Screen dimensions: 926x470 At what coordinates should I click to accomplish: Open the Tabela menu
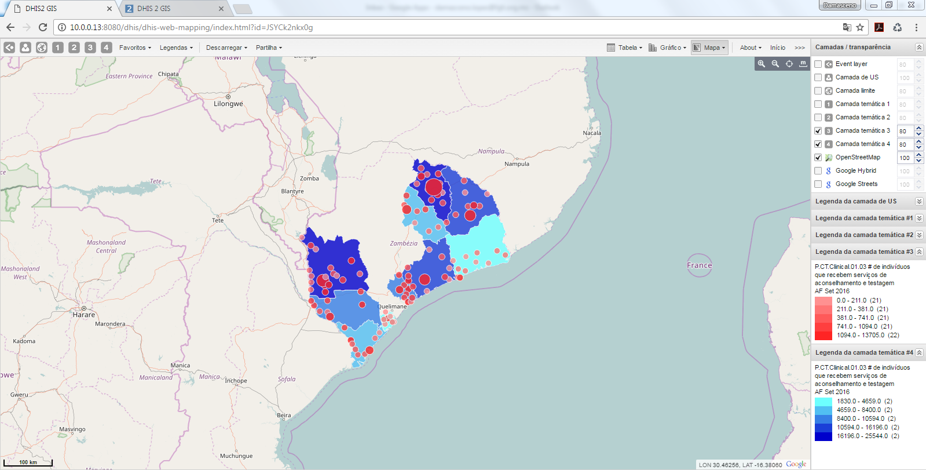tap(624, 48)
